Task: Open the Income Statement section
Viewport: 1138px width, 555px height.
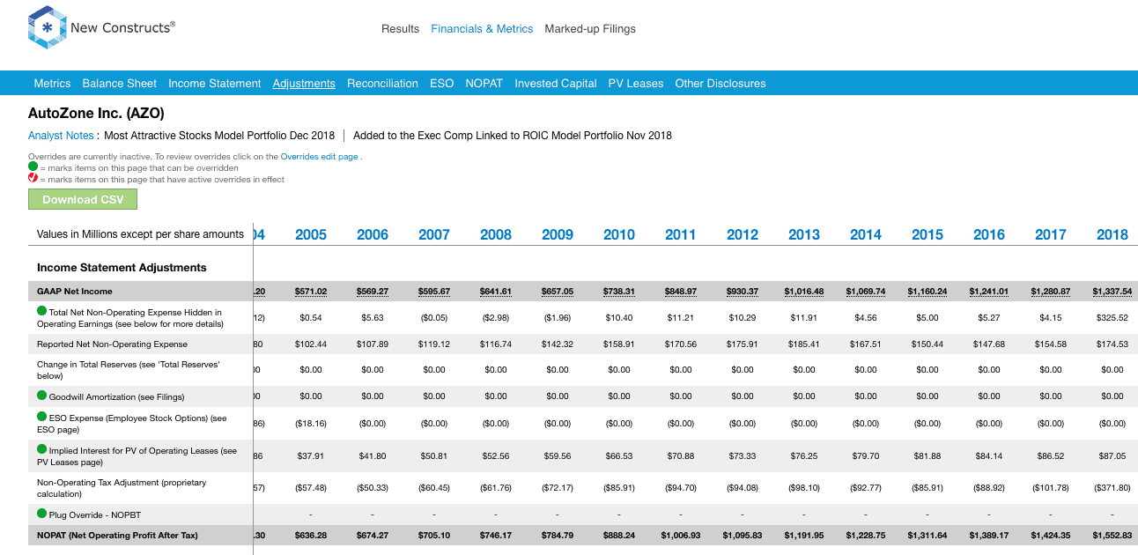Action: pos(215,84)
